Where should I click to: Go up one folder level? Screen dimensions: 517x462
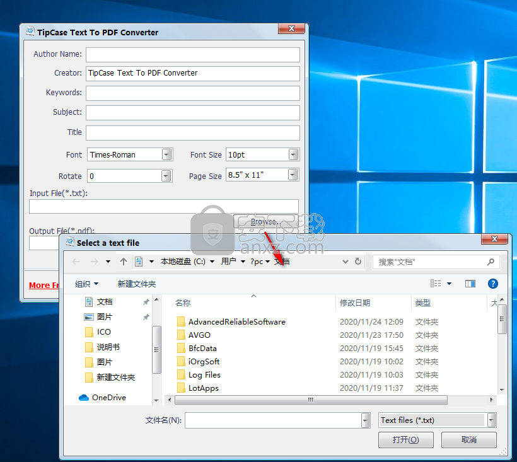click(x=124, y=262)
